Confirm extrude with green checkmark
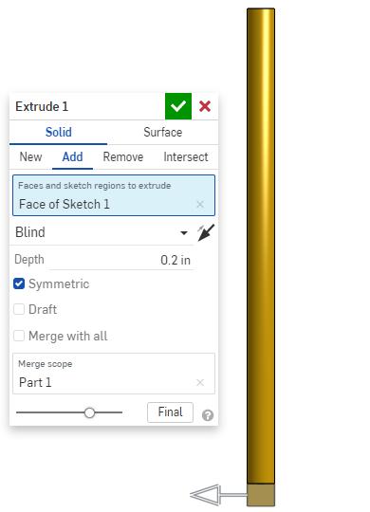Image resolution: width=370 pixels, height=512 pixels. pyautogui.click(x=178, y=106)
